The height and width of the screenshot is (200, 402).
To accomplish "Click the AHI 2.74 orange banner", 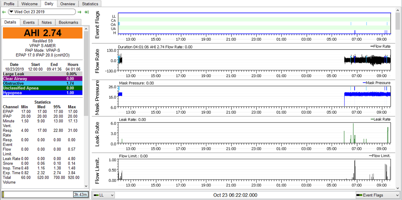I will click(42, 33).
